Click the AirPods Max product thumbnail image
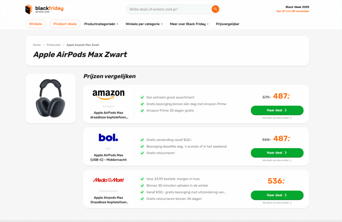The height and width of the screenshot is (222, 342). (50, 98)
